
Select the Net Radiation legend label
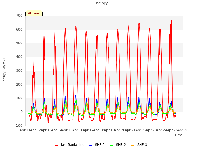coord(72,145)
